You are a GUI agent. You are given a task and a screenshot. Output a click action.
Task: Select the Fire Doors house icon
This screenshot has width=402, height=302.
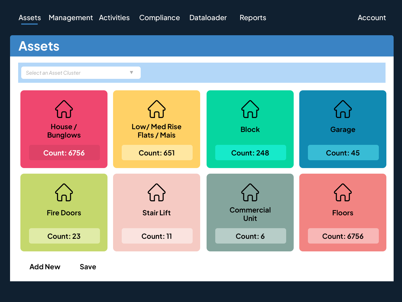[x=64, y=192]
